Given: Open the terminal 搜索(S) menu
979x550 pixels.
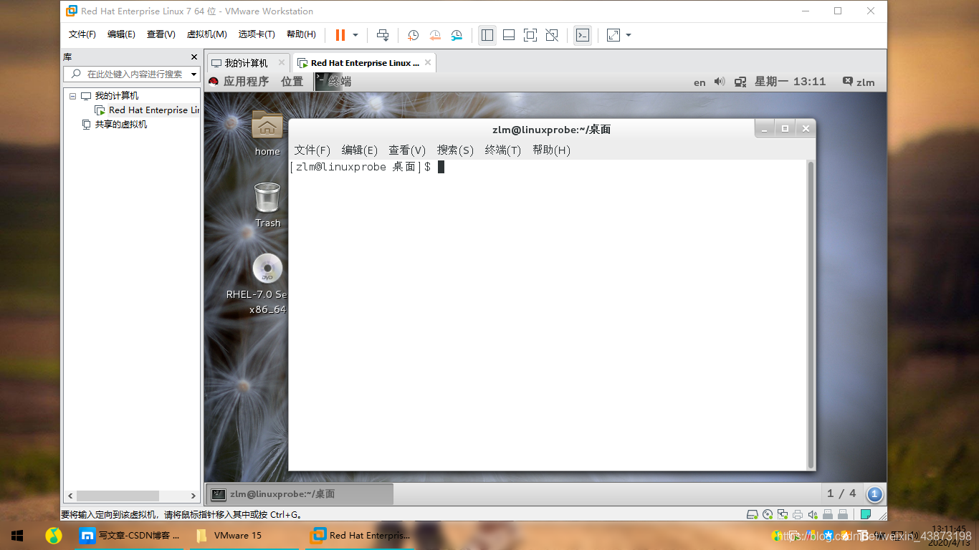Looking at the screenshot, I should point(456,150).
